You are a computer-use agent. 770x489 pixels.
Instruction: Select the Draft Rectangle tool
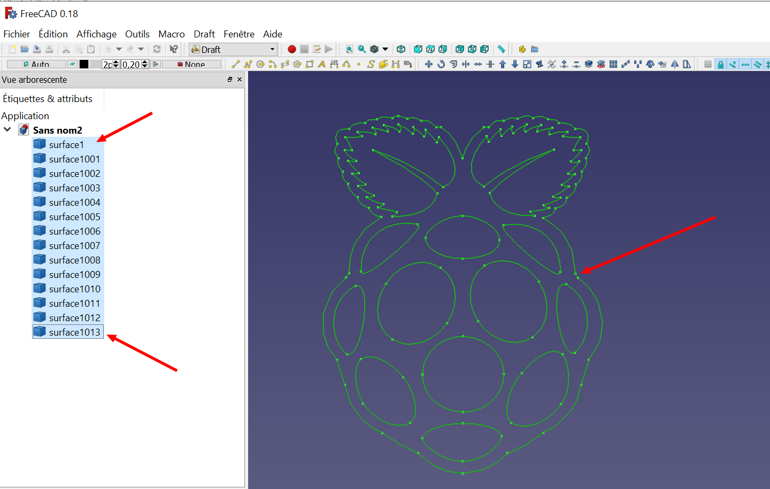tap(310, 64)
